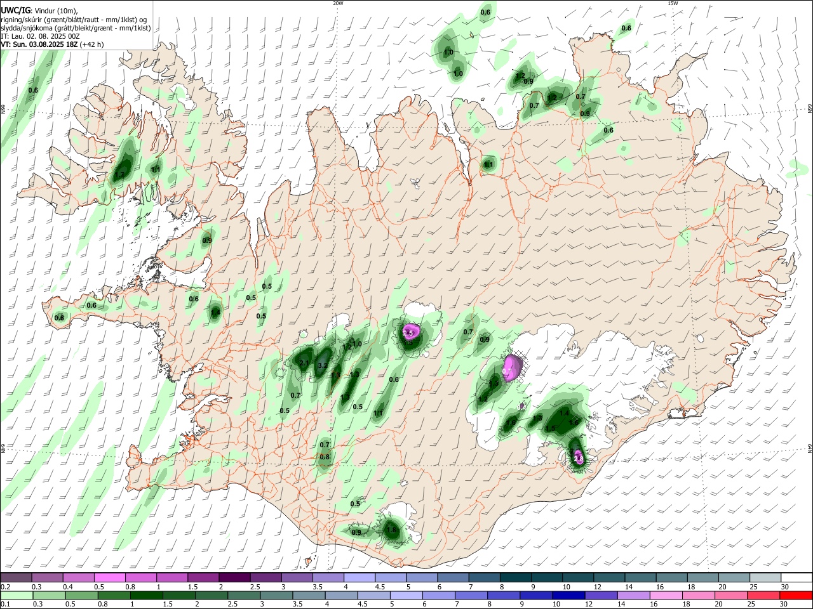Click the '(+42 h)' forecast offset text

point(92,44)
